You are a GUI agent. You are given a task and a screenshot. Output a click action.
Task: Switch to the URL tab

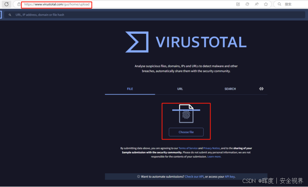point(180,89)
